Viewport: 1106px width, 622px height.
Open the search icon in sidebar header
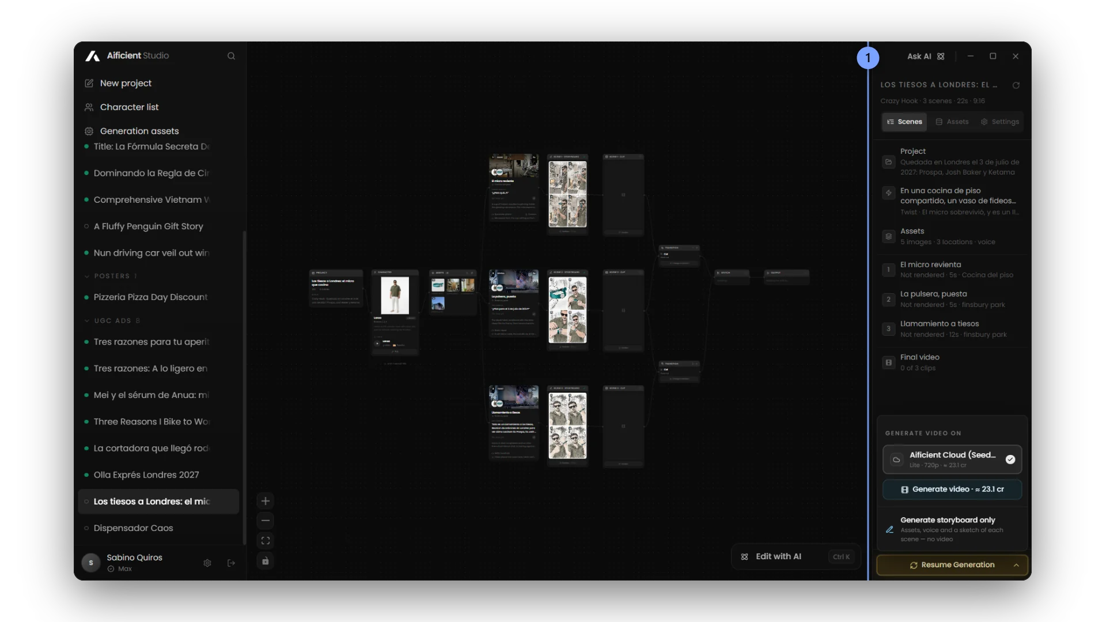231,56
